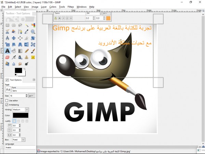Select the Alignment tool

(x=20, y=38)
